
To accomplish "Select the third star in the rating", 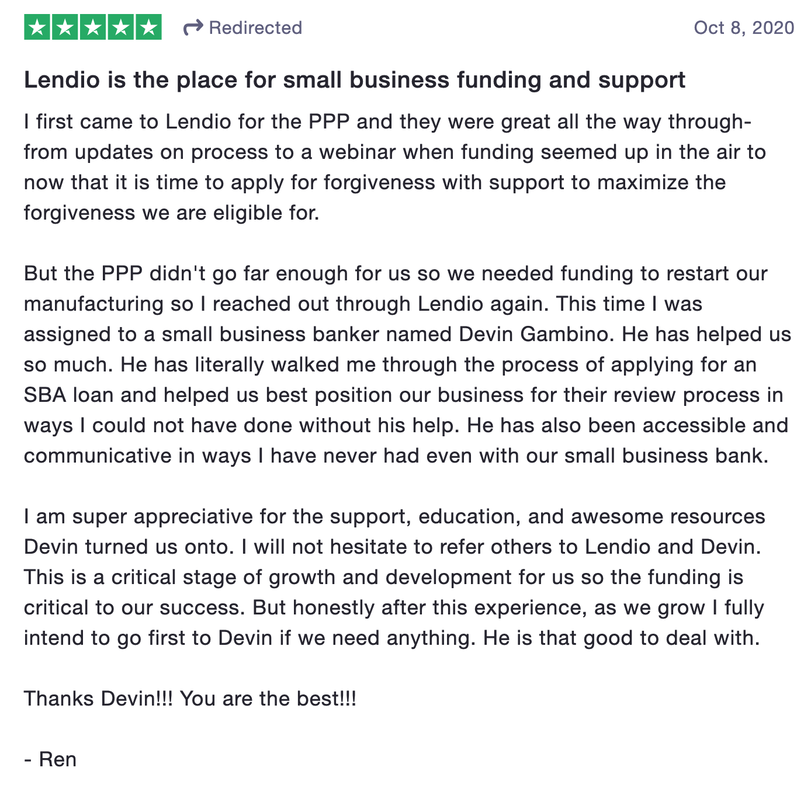I will (93, 27).
